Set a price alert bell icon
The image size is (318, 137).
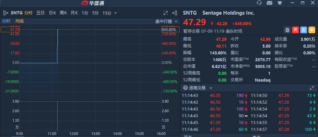click(287, 30)
